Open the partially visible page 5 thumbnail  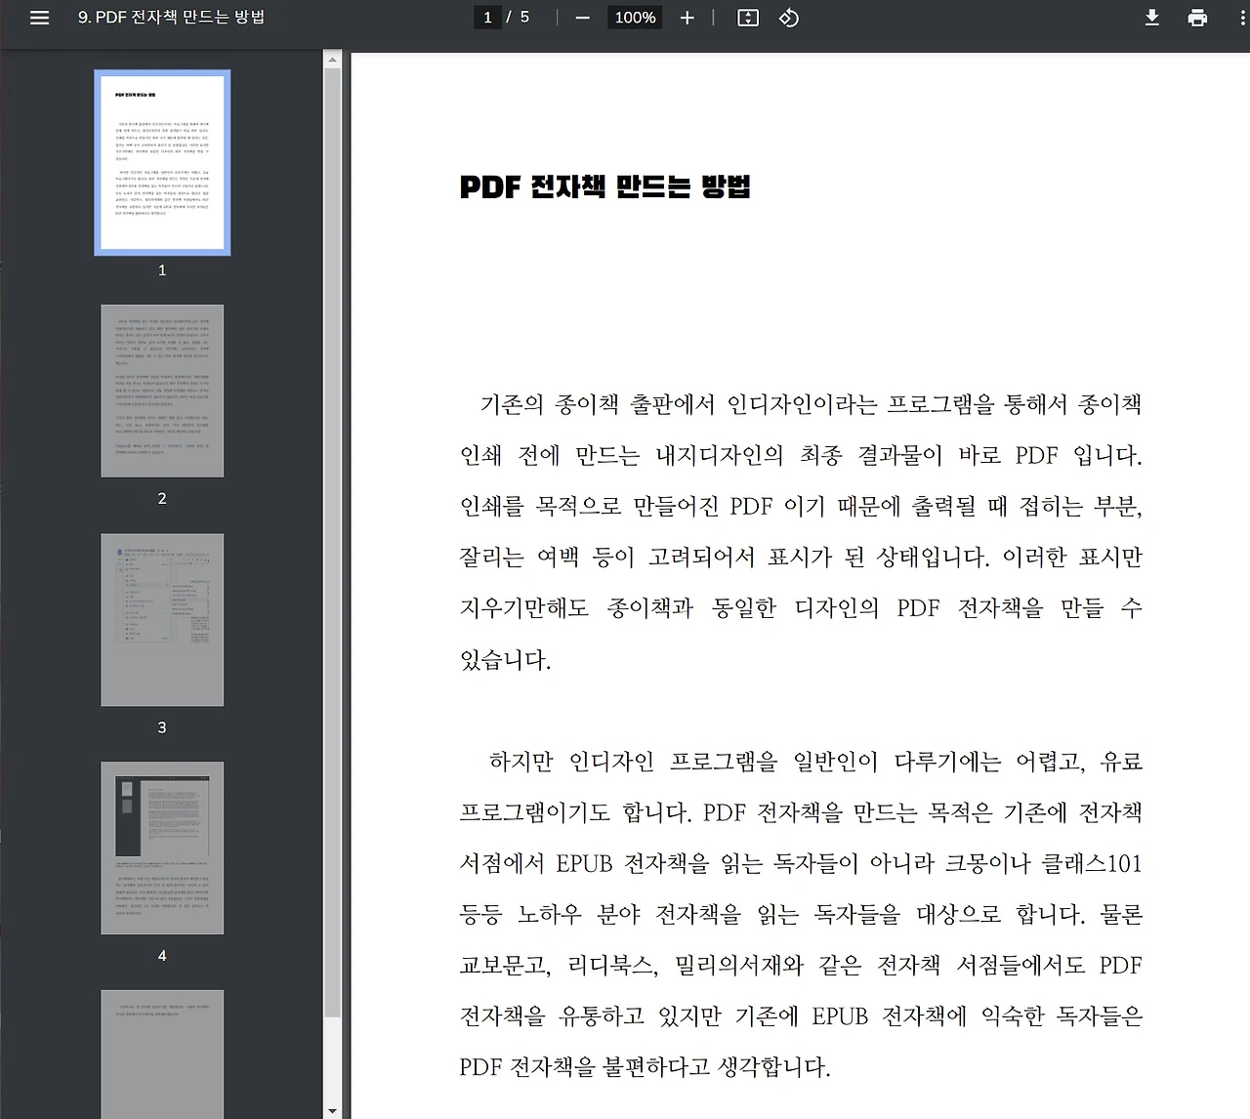(162, 1055)
